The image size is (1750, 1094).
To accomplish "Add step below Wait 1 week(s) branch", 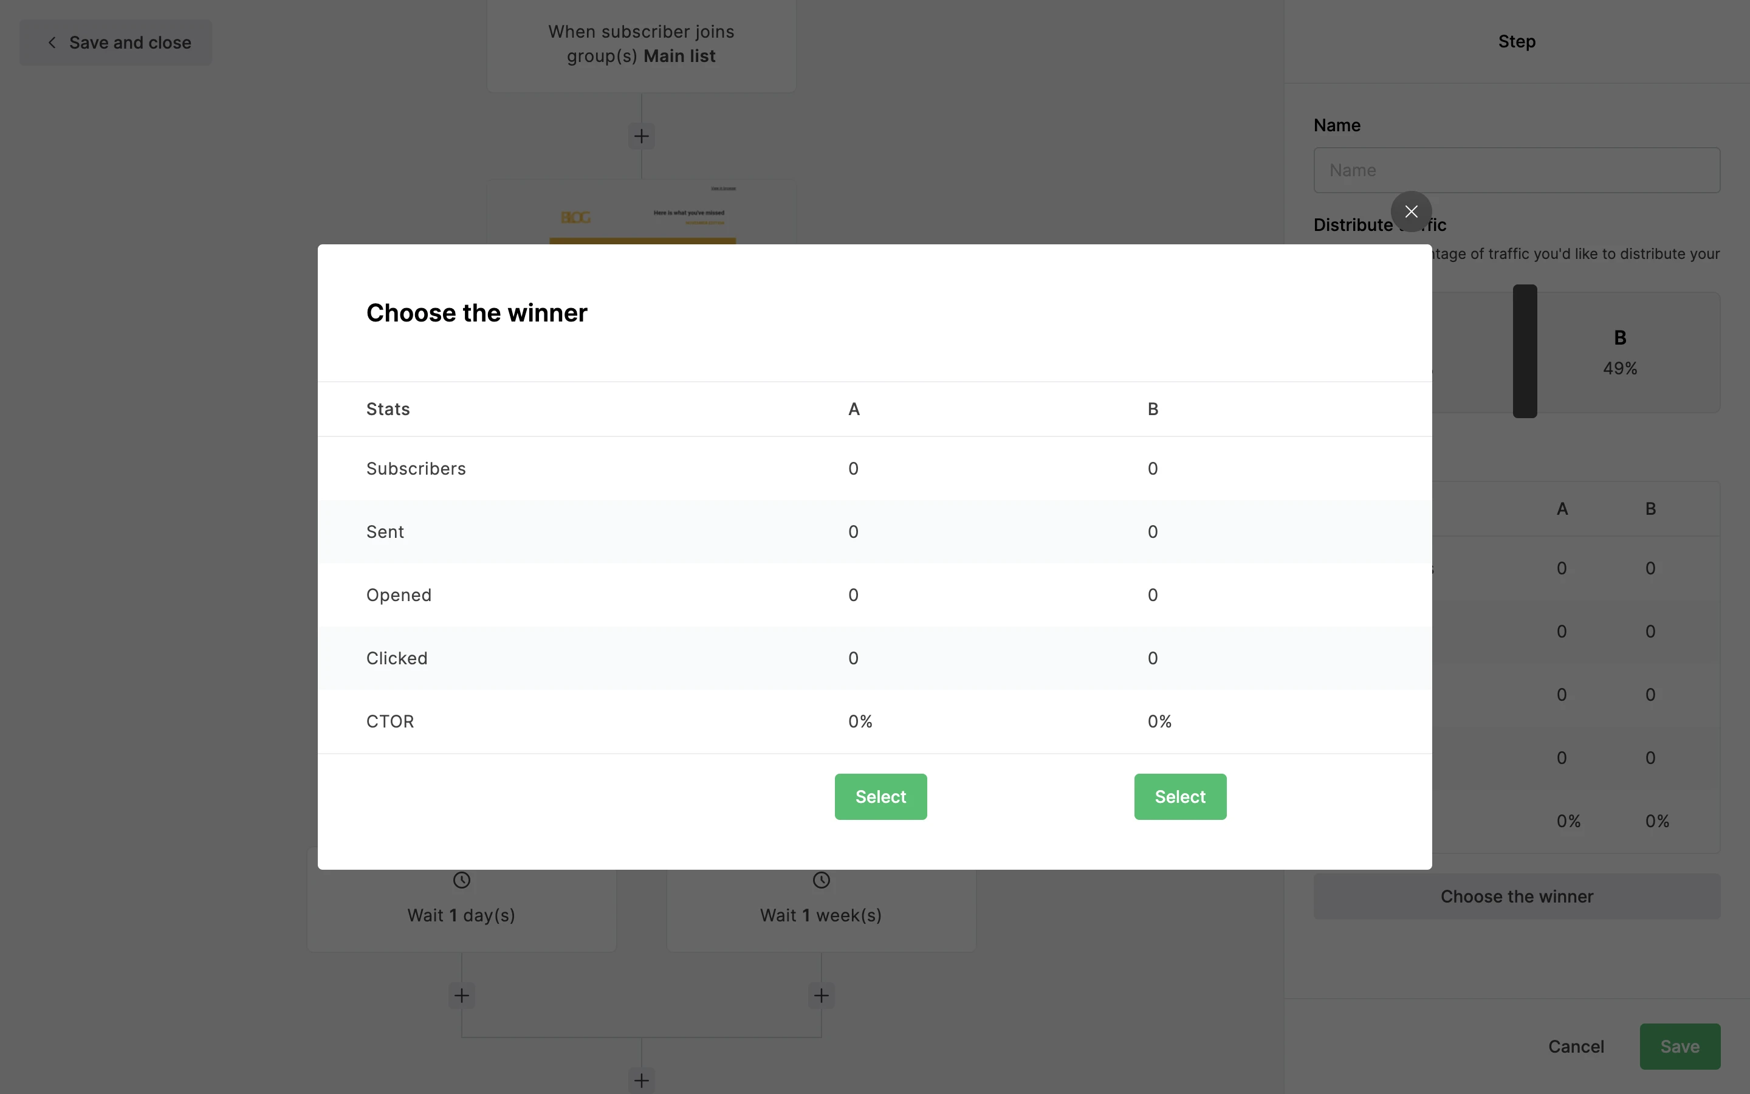I will [x=821, y=996].
